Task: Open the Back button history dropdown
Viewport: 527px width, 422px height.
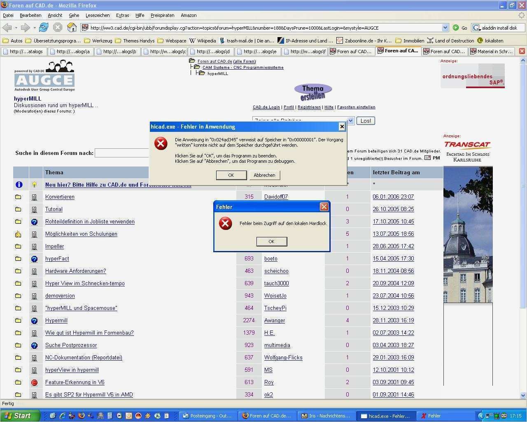Action: pyautogui.click(x=16, y=28)
